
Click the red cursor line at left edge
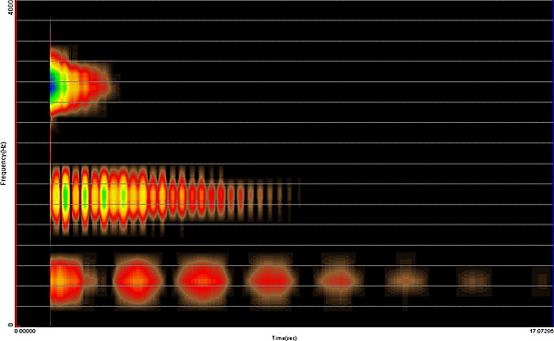[x=16, y=163]
